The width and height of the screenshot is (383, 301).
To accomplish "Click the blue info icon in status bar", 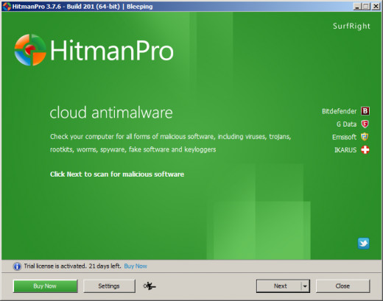I will click(17, 266).
